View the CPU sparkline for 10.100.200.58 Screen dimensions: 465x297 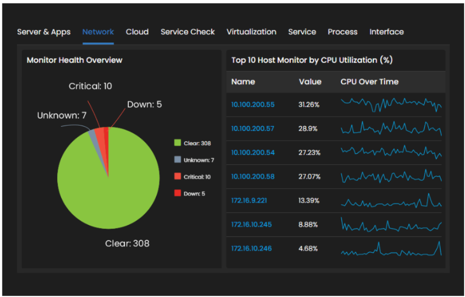point(391,176)
